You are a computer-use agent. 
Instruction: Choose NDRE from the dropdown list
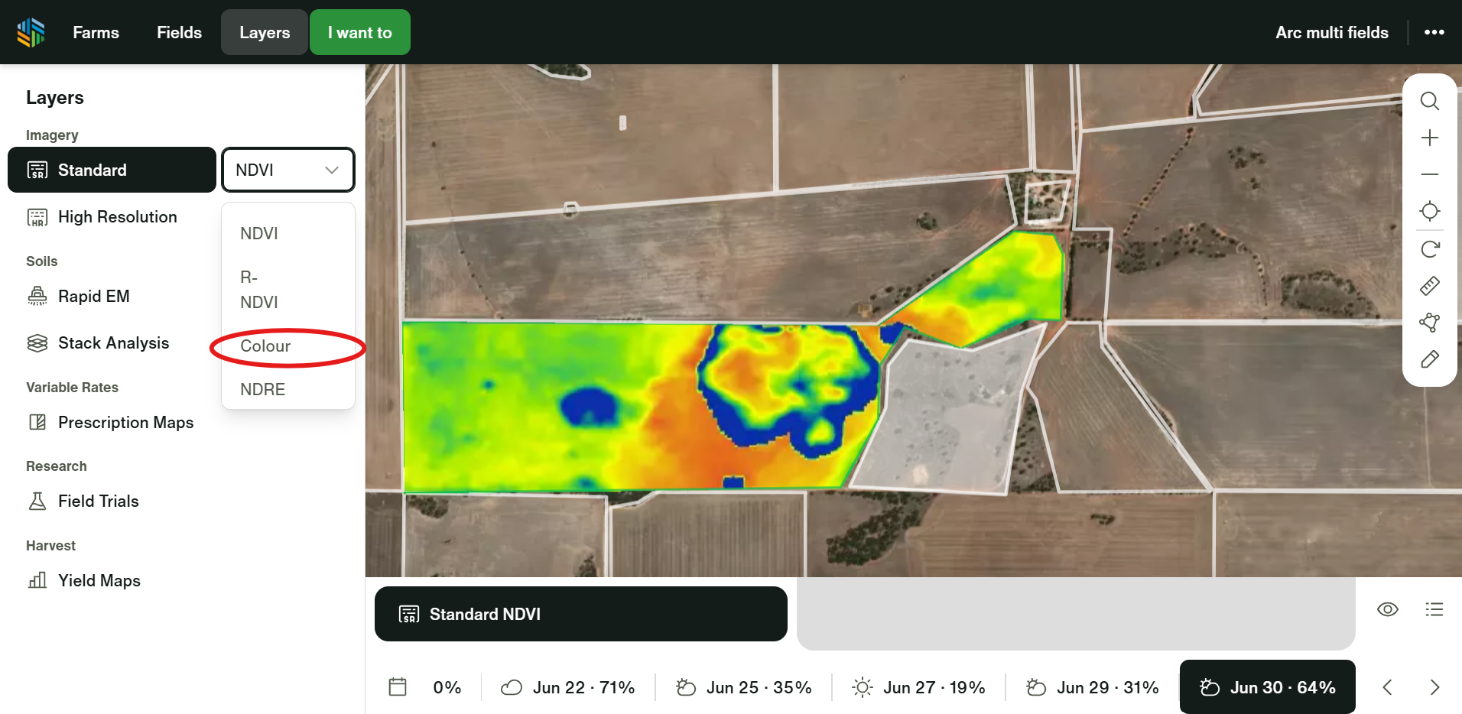[x=262, y=390]
